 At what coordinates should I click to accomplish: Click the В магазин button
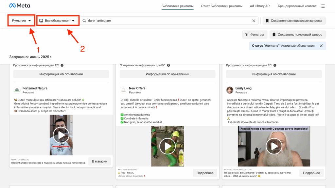[x=99, y=161]
